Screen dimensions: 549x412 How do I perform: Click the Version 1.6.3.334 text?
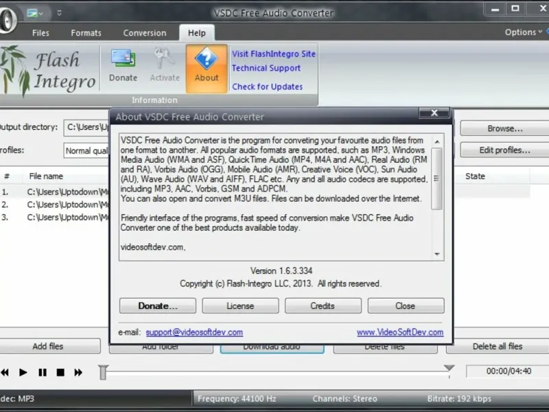(x=281, y=271)
